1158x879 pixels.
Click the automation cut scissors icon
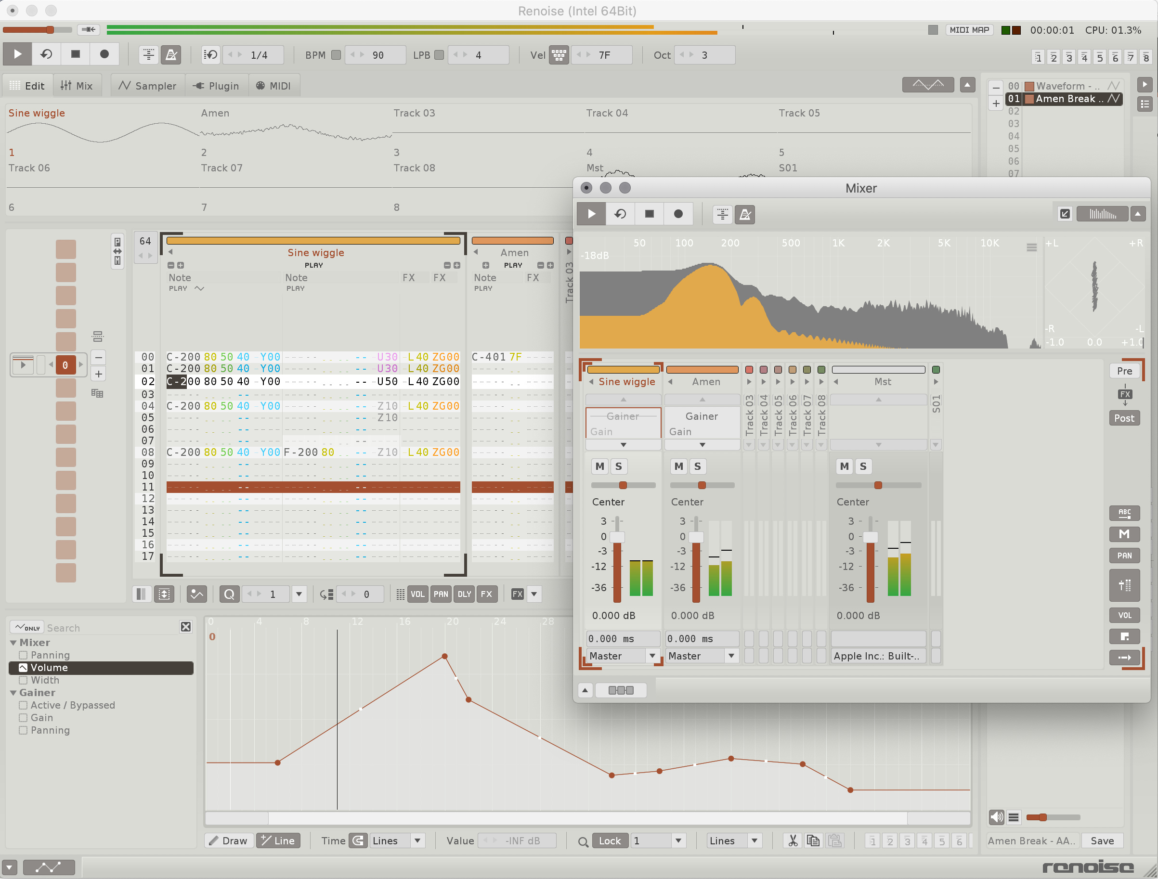[793, 840]
